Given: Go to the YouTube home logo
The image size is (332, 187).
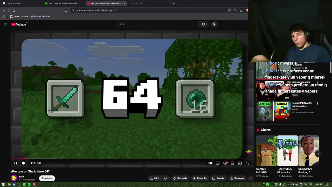Looking at the screenshot, I should coord(19,24).
